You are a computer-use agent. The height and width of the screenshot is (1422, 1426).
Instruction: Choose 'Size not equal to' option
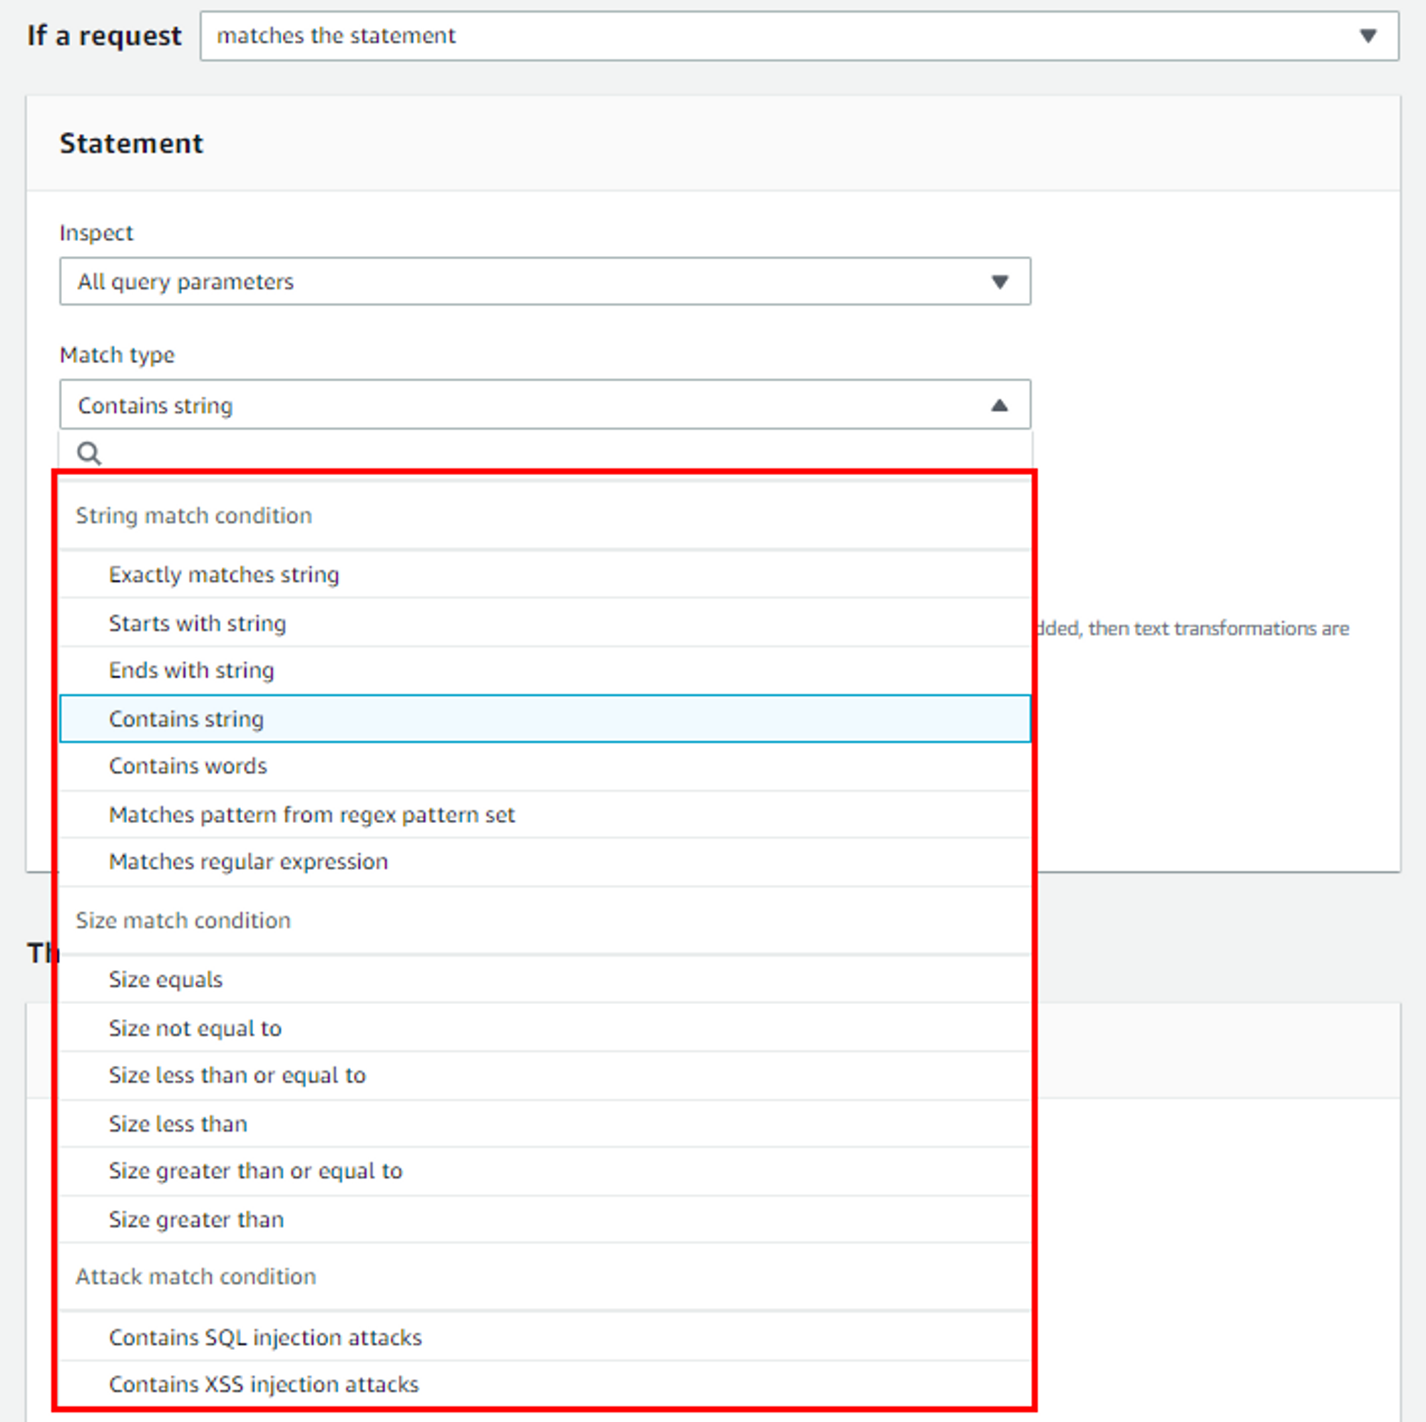pos(195,1028)
